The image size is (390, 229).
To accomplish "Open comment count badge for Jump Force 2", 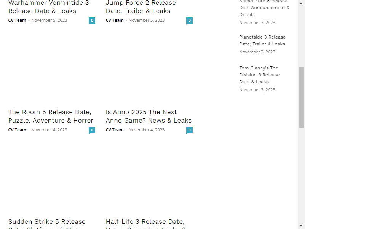I will [x=190, y=21].
